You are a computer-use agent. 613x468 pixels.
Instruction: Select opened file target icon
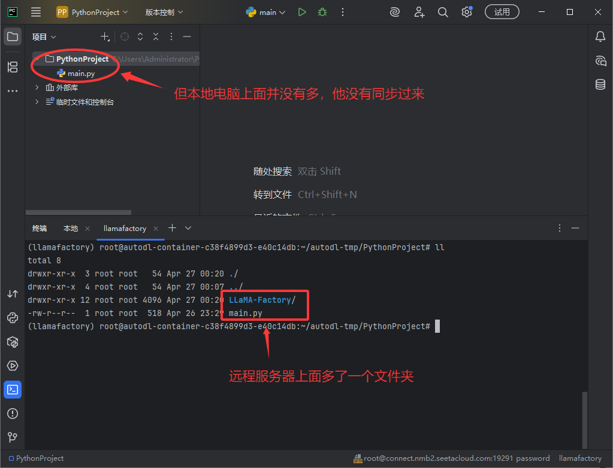click(x=125, y=37)
